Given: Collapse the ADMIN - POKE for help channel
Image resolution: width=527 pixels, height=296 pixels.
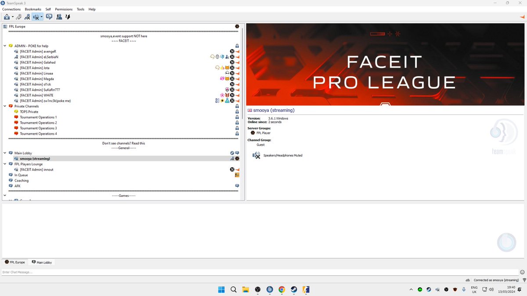Looking at the screenshot, I should tap(5, 46).
